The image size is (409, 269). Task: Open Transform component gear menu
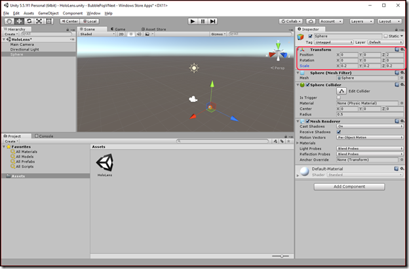pos(402,49)
